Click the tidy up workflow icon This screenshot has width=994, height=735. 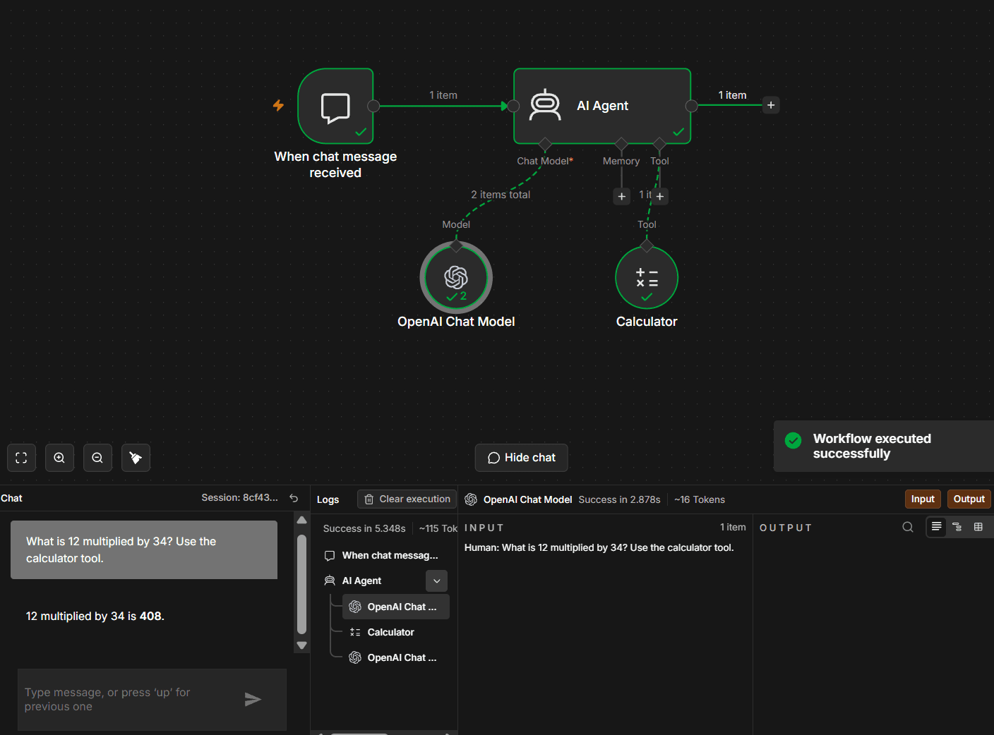point(136,458)
